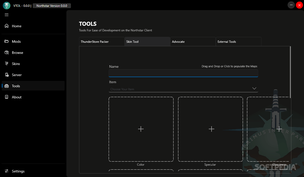Click the 'Item' field label
The image size is (304, 177).
tap(113, 82)
